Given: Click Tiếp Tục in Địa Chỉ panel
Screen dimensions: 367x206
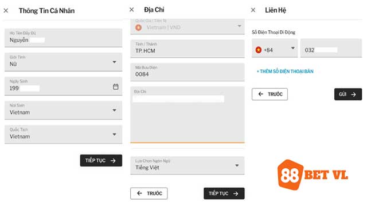Looking at the screenshot, I should click(x=224, y=193).
